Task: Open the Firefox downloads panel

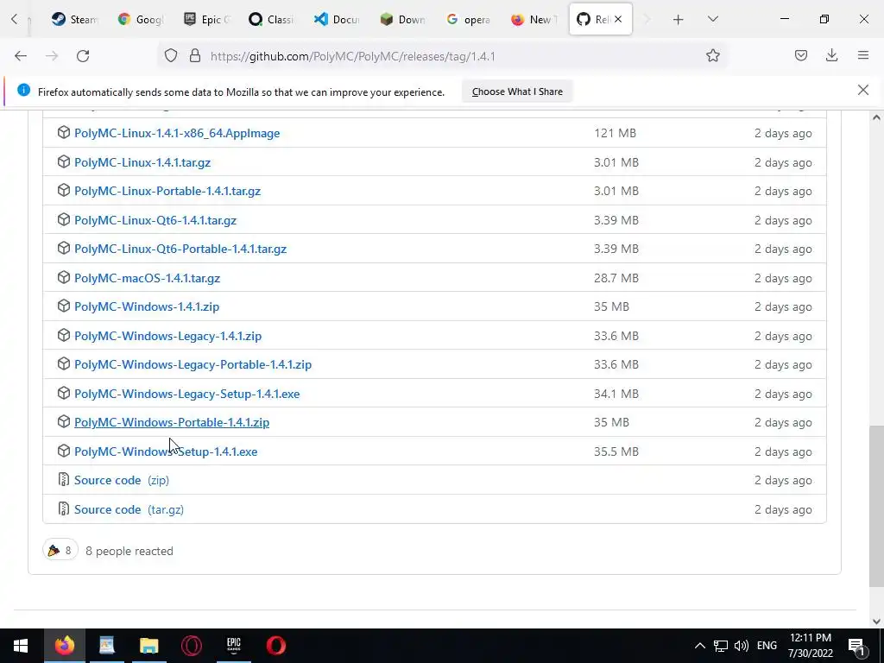Action: [831, 56]
